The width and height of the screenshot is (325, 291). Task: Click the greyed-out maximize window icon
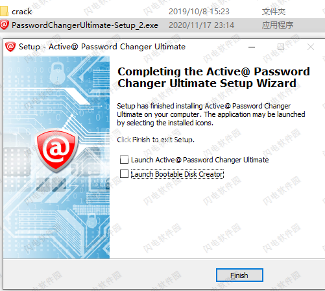[x=281, y=47]
